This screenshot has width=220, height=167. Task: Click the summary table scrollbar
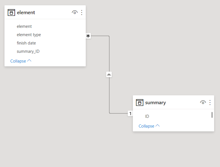coord(212,115)
